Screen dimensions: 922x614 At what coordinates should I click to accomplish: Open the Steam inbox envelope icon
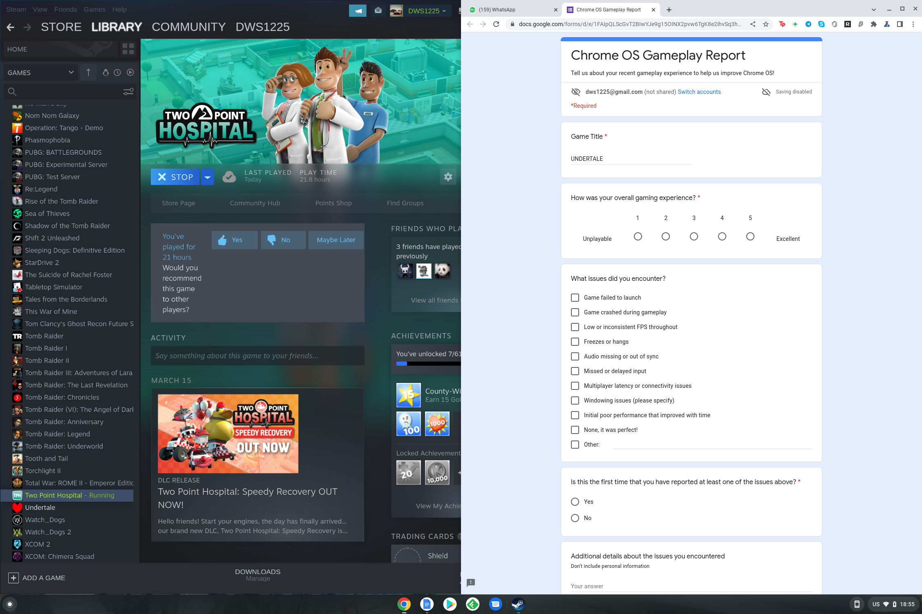click(x=378, y=11)
